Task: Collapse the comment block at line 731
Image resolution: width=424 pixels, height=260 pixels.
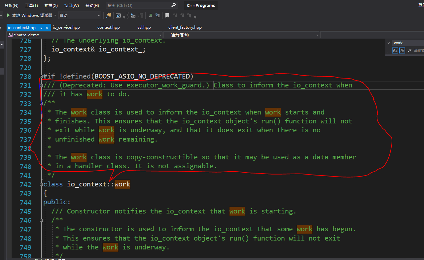Action: click(x=41, y=85)
